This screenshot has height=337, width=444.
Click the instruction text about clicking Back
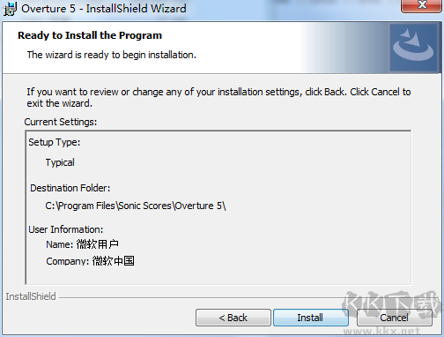[218, 98]
